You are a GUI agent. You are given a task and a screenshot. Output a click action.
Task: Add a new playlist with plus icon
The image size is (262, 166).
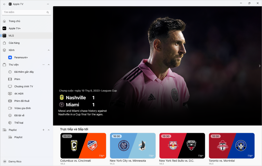(x=43, y=130)
